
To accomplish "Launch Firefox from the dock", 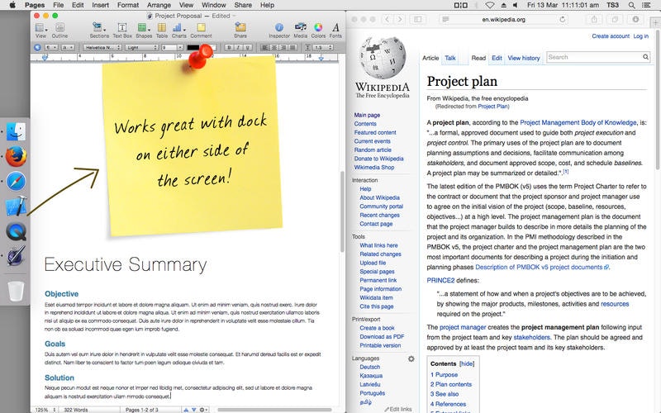I will tap(16, 156).
